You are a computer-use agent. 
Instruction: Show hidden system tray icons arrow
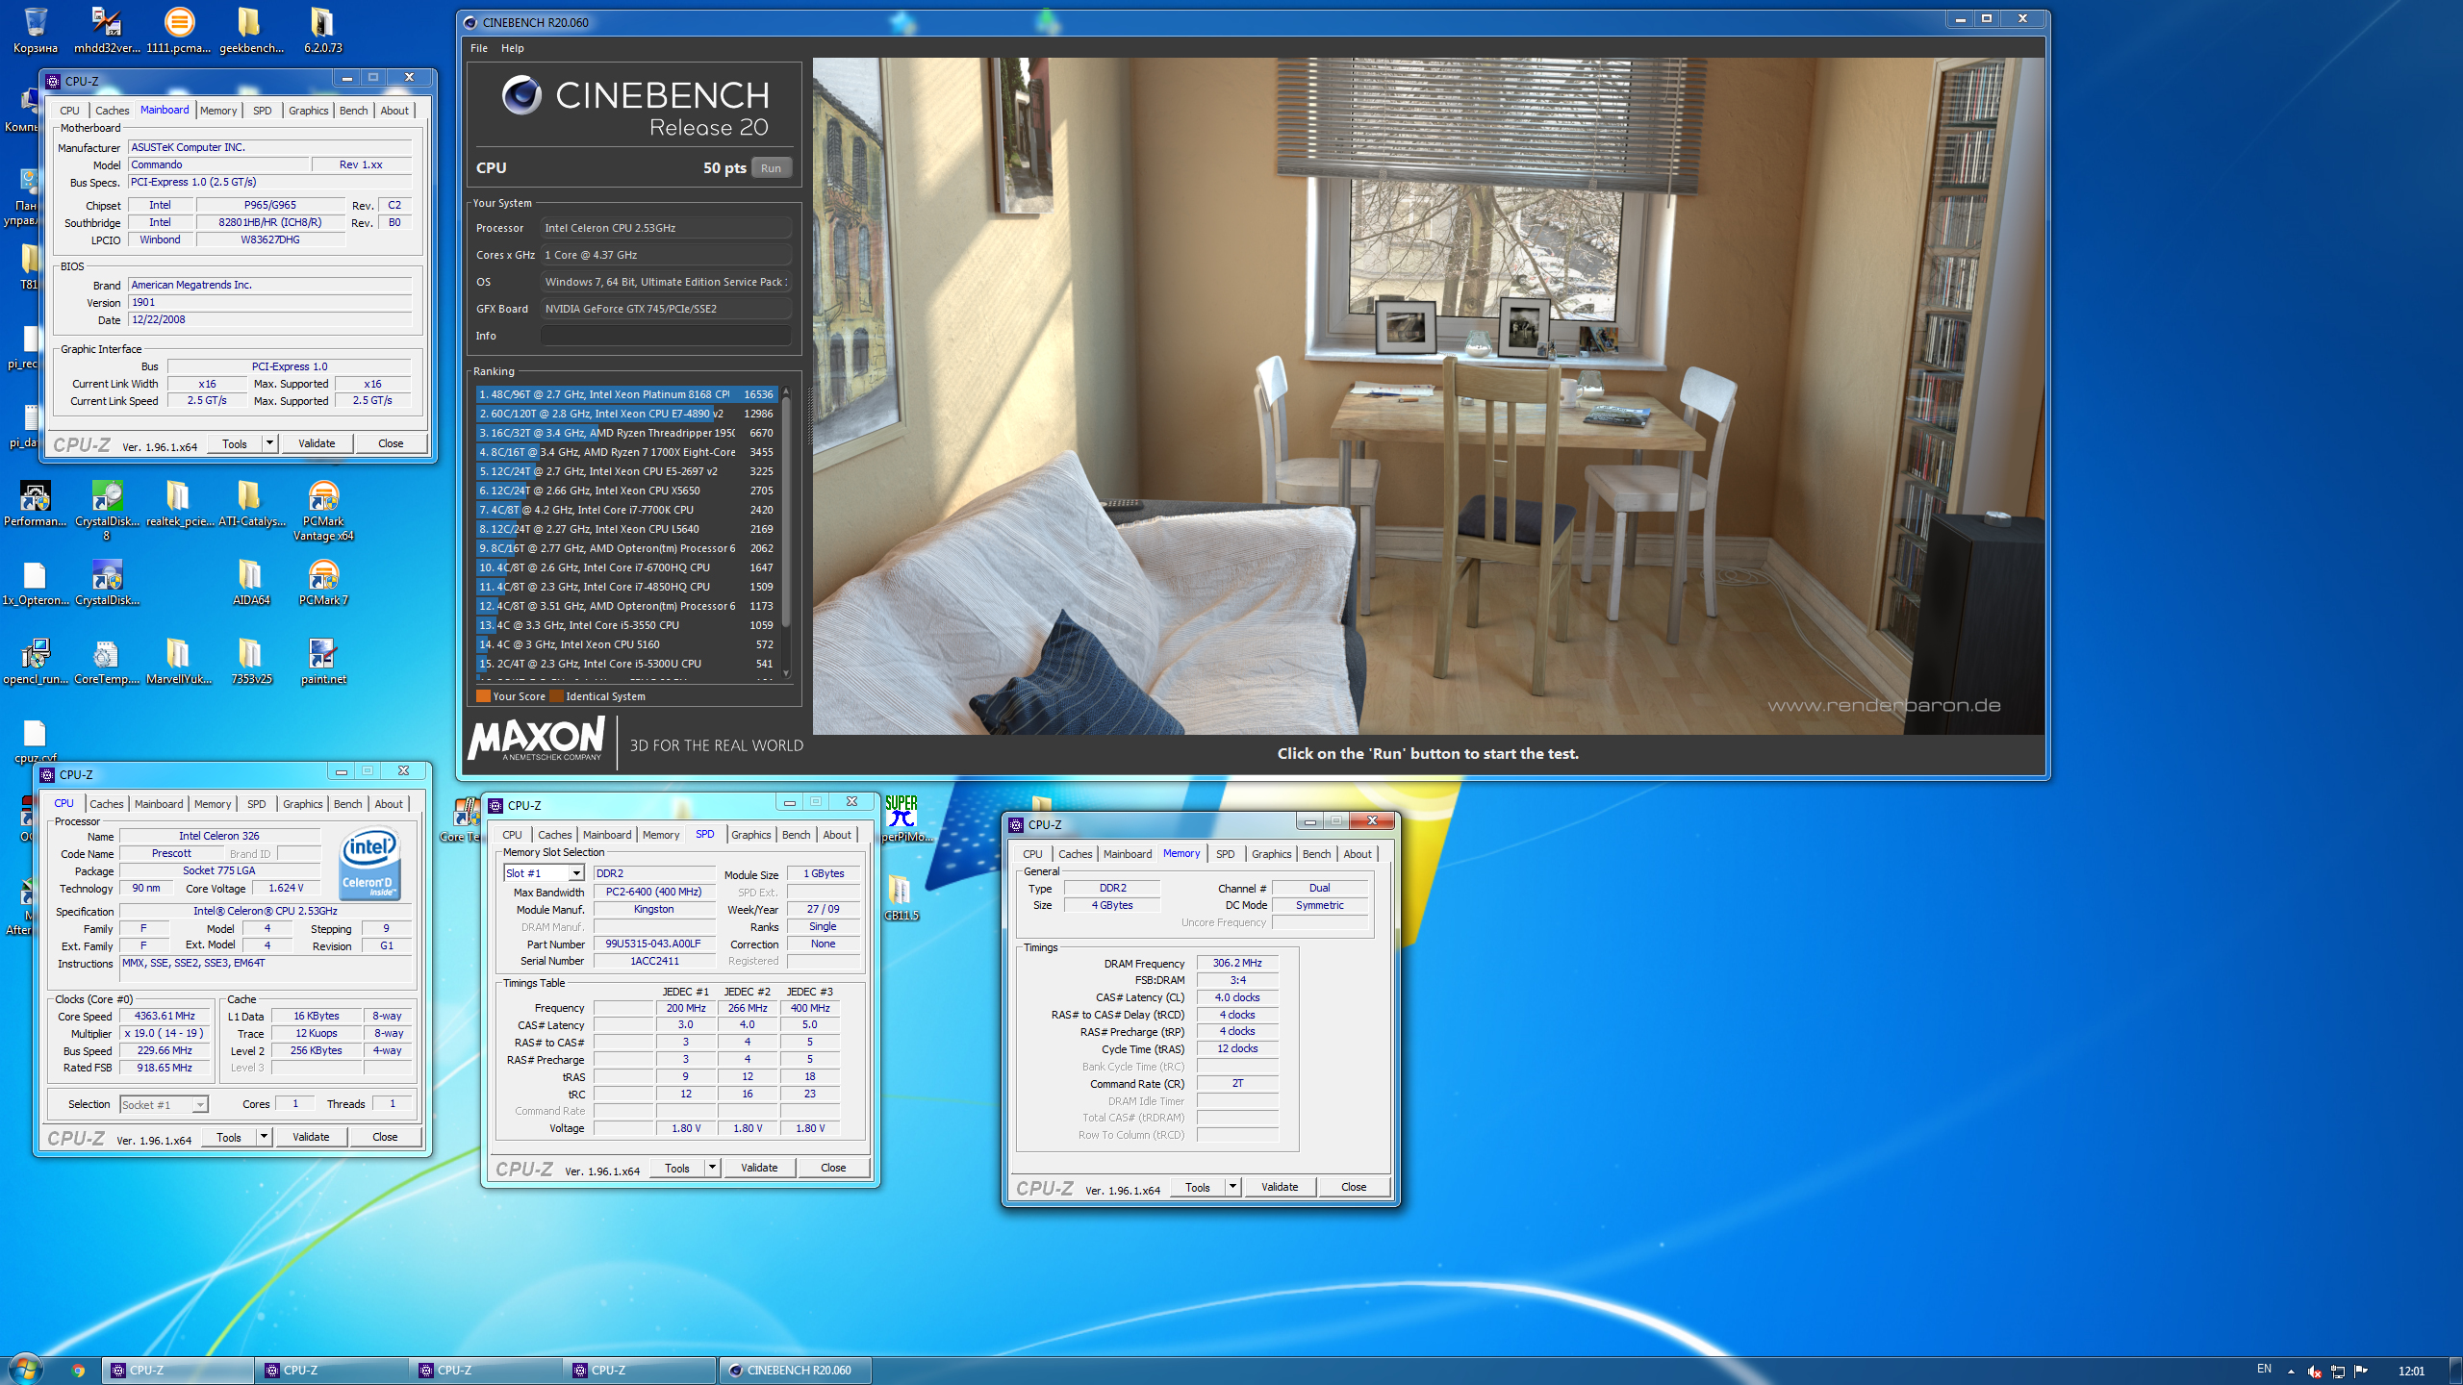click(x=2291, y=1371)
